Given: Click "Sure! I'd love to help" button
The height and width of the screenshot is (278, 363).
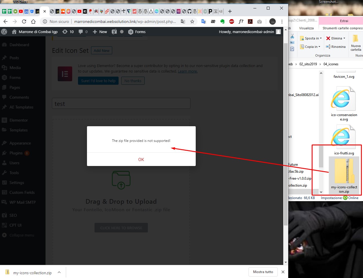Looking at the screenshot, I should coord(98,81).
